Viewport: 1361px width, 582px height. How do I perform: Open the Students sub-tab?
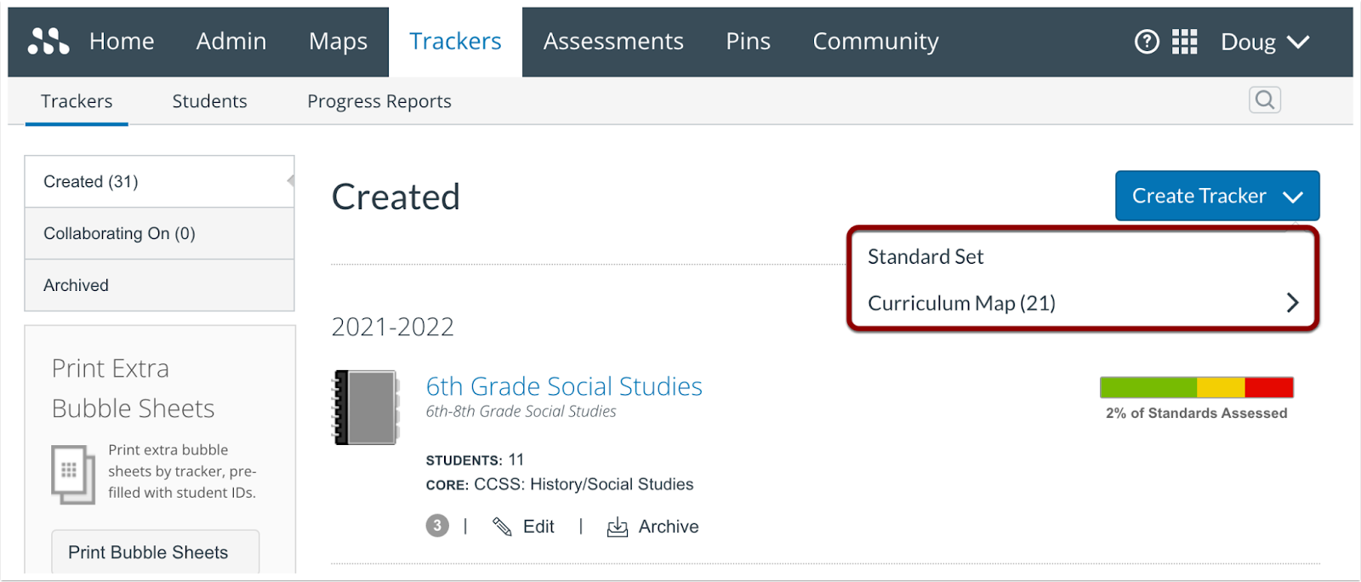(209, 101)
